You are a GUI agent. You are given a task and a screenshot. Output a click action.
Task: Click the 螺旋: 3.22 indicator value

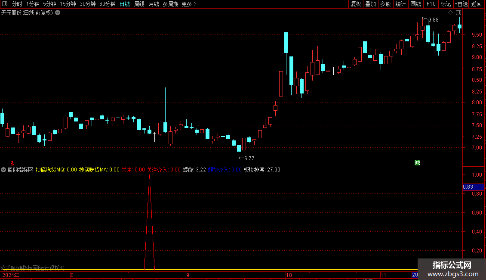tap(194, 170)
